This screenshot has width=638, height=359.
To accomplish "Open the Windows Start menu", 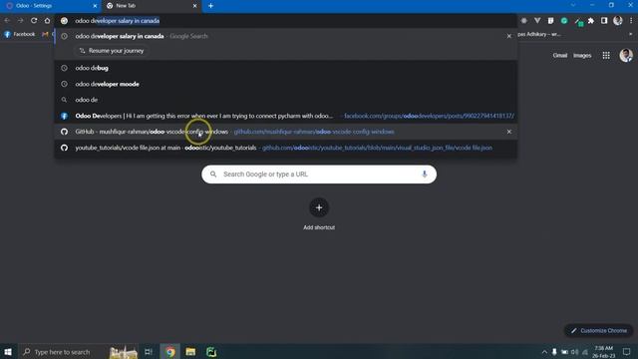I will pyautogui.click(x=8, y=352).
